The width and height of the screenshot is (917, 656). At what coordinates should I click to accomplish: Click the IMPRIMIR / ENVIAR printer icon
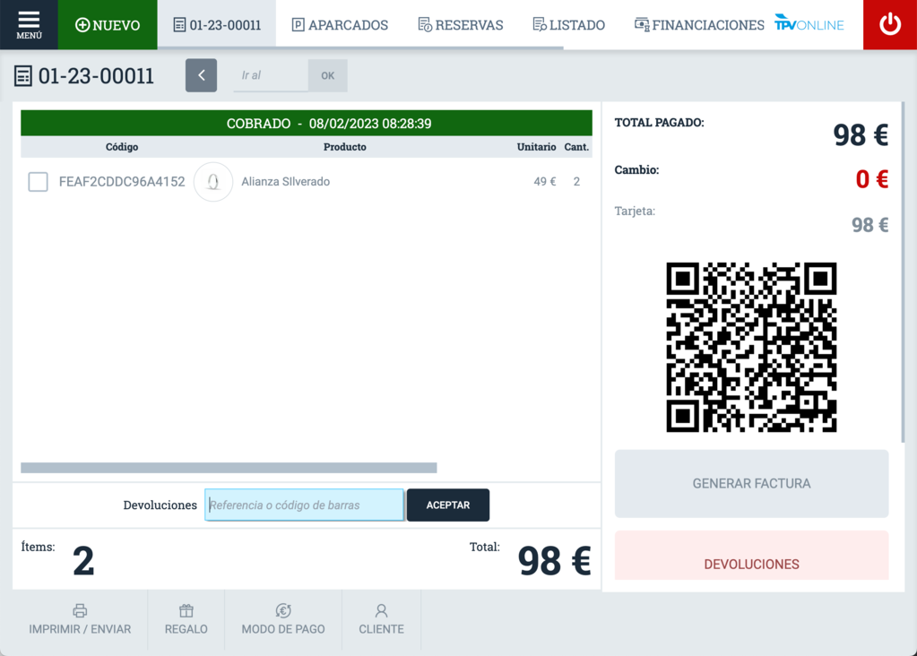tap(80, 611)
